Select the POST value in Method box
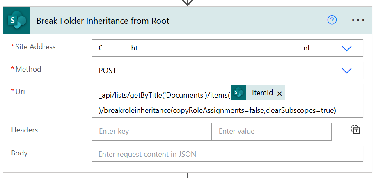Viewport: 378px width, 178px height. coord(108,71)
